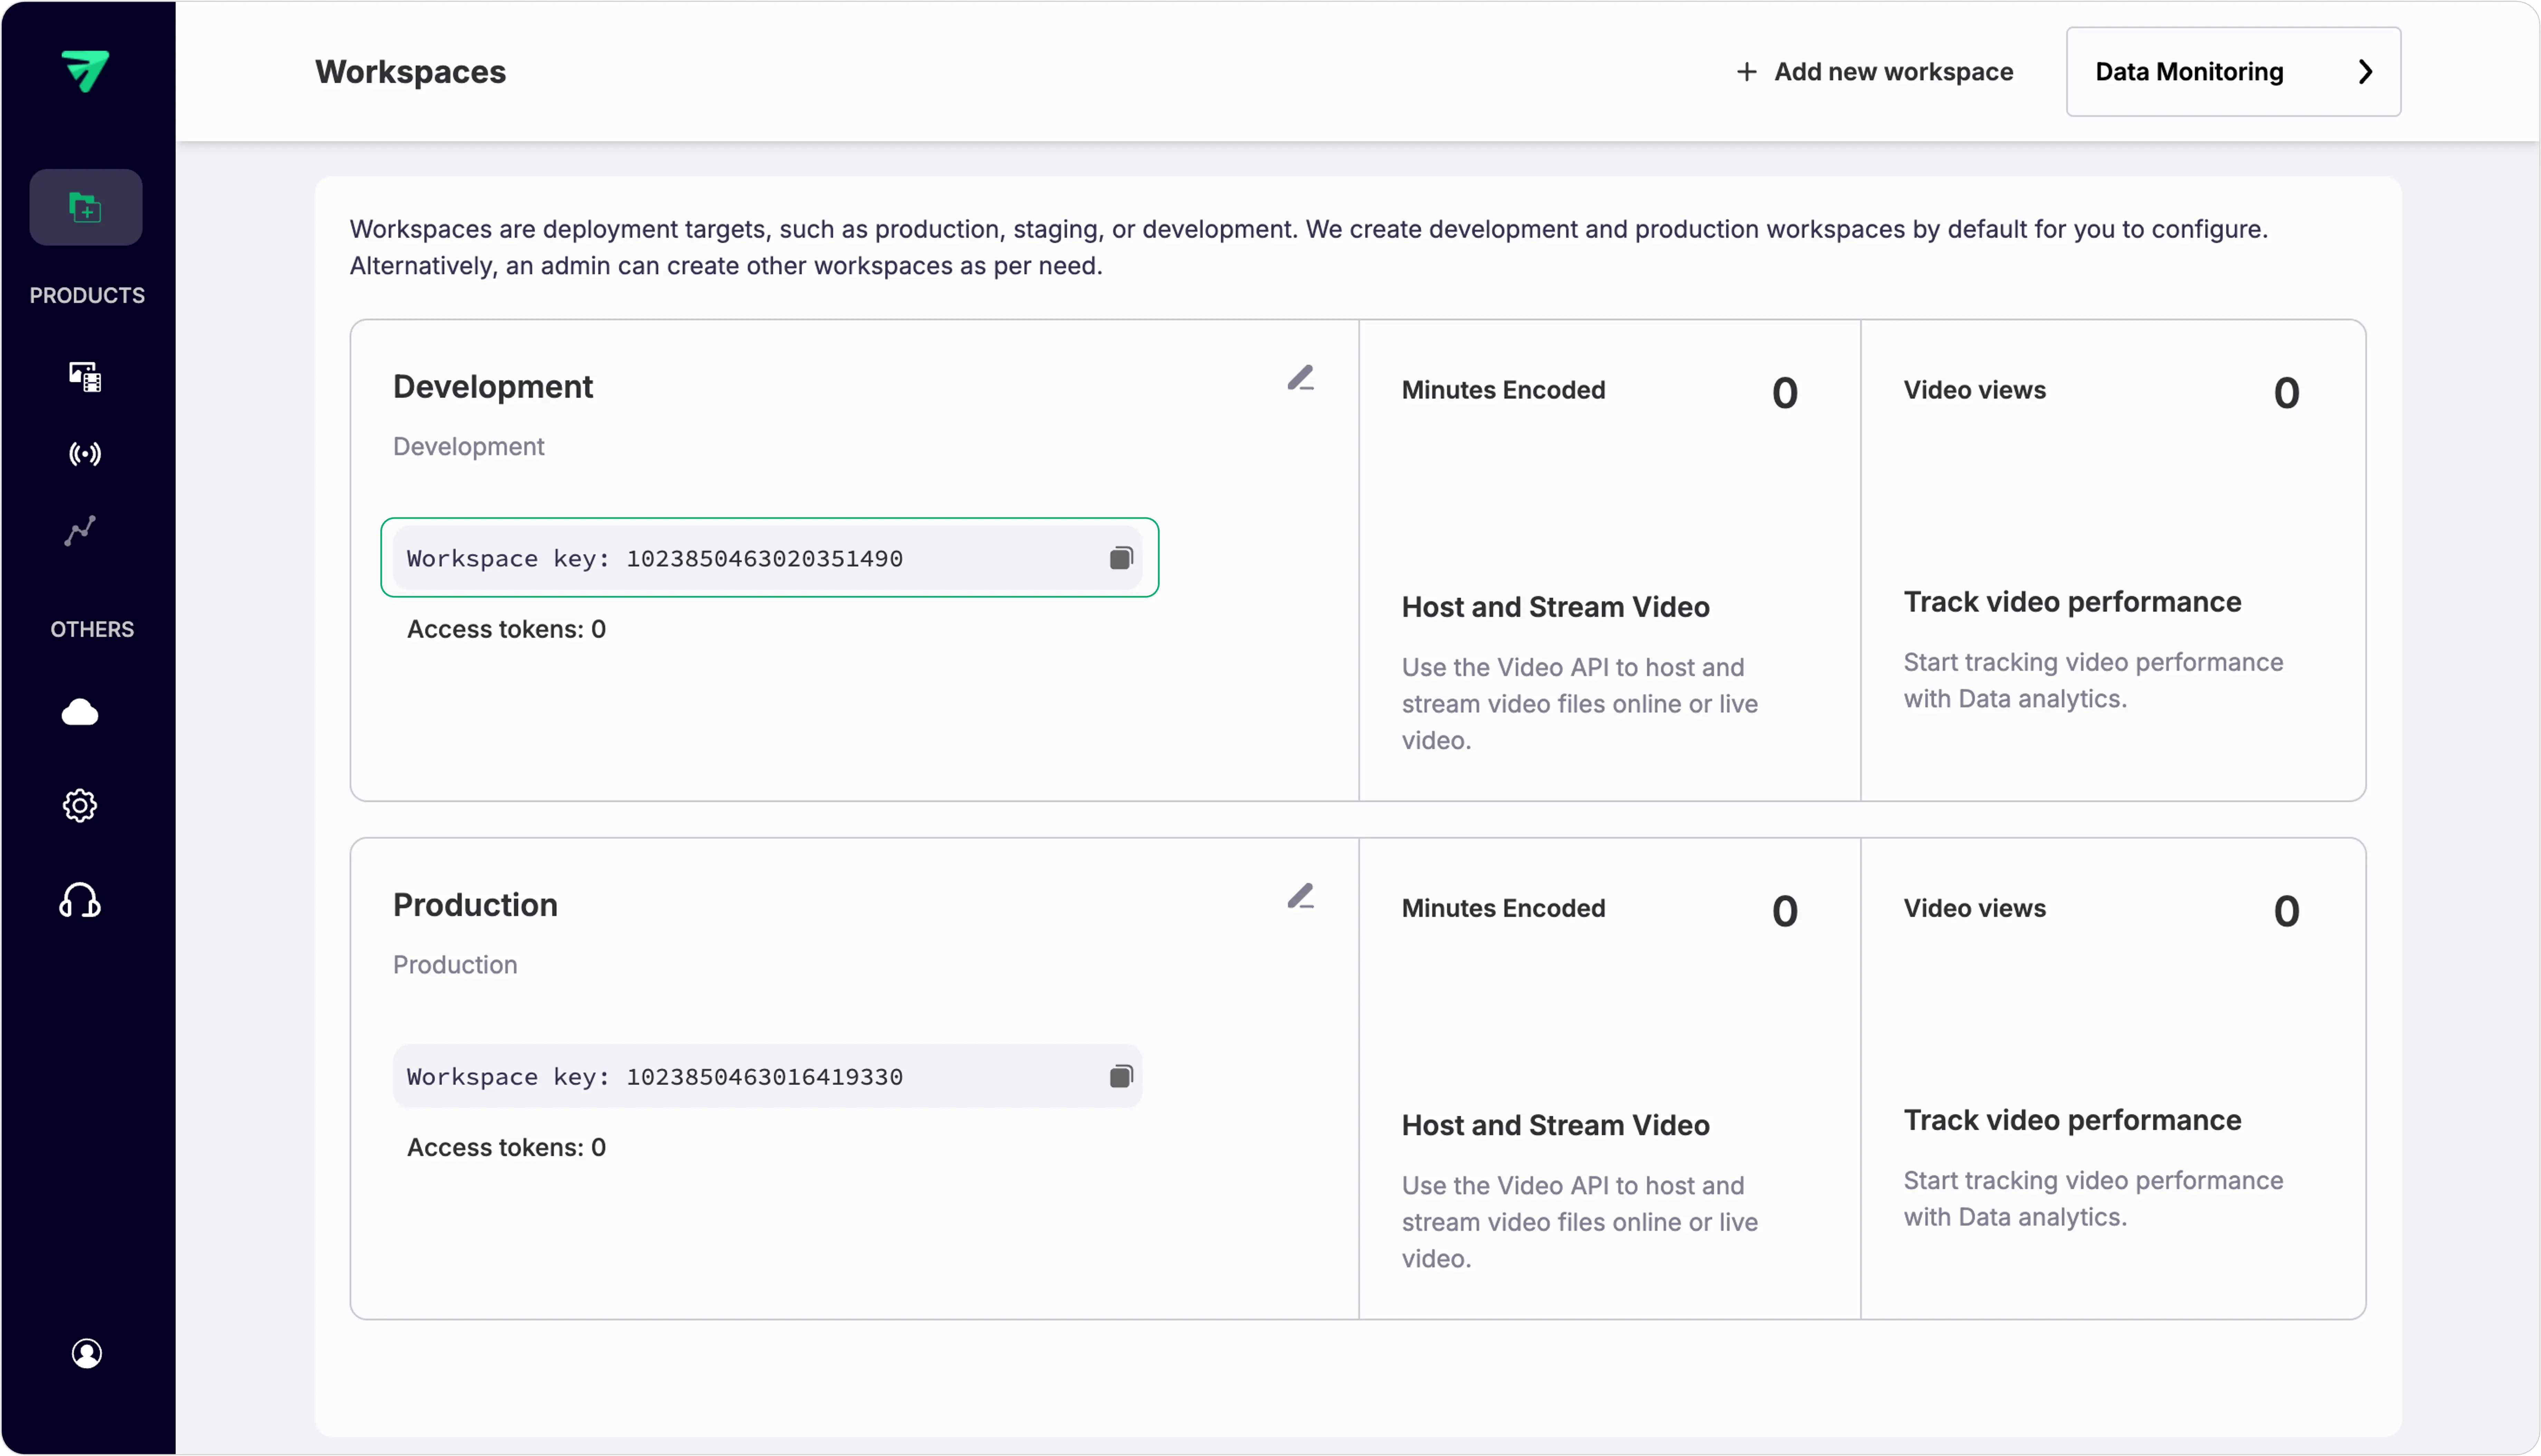The height and width of the screenshot is (1456, 2541).
Task: Open the Data analytics graph icon
Action: tap(80, 531)
